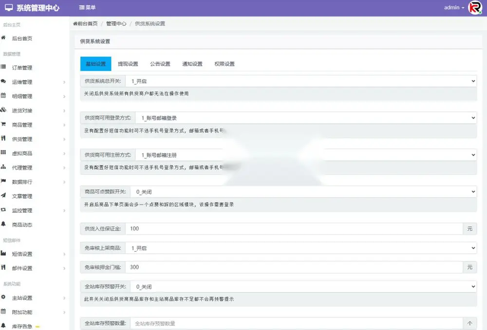Expand the 供货管理 sidebar submenu
The image size is (487, 330).
64,139
